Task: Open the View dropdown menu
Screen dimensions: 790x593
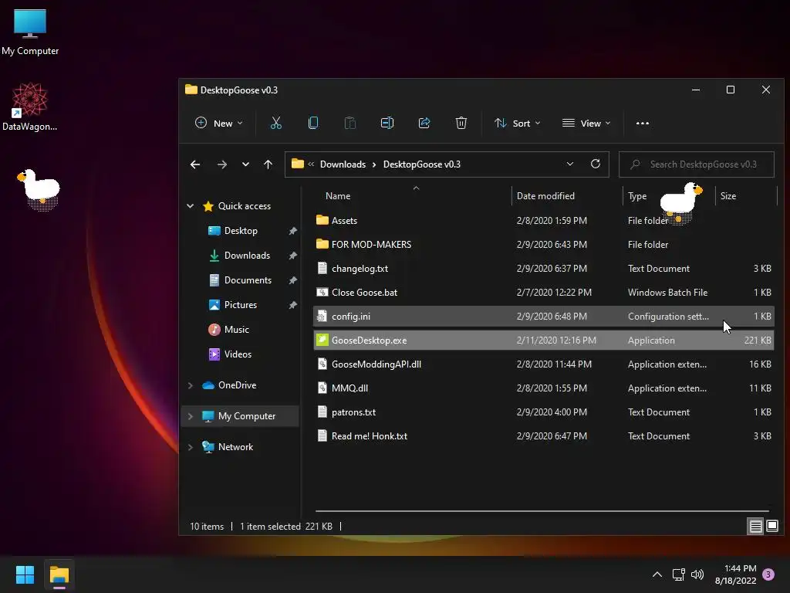Action: 586,123
